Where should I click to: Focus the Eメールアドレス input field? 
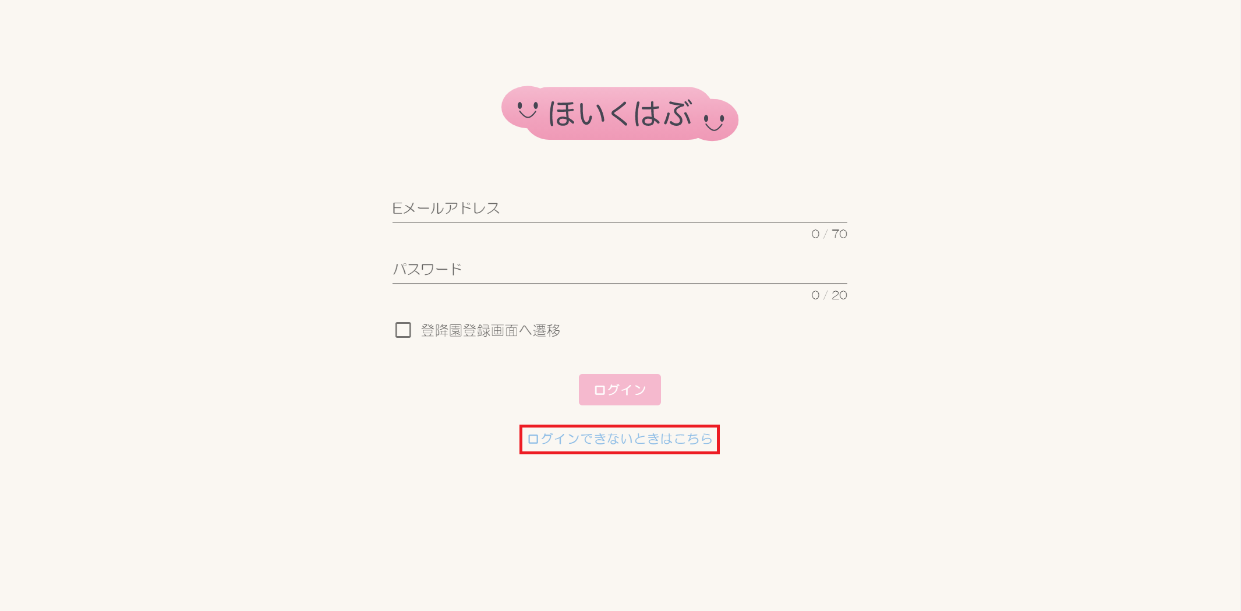pyautogui.click(x=620, y=209)
